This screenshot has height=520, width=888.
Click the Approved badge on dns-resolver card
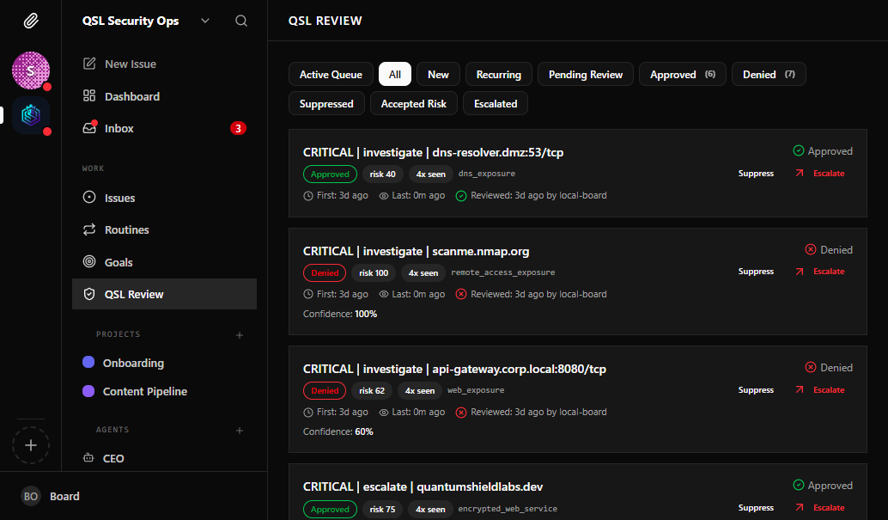coord(330,174)
